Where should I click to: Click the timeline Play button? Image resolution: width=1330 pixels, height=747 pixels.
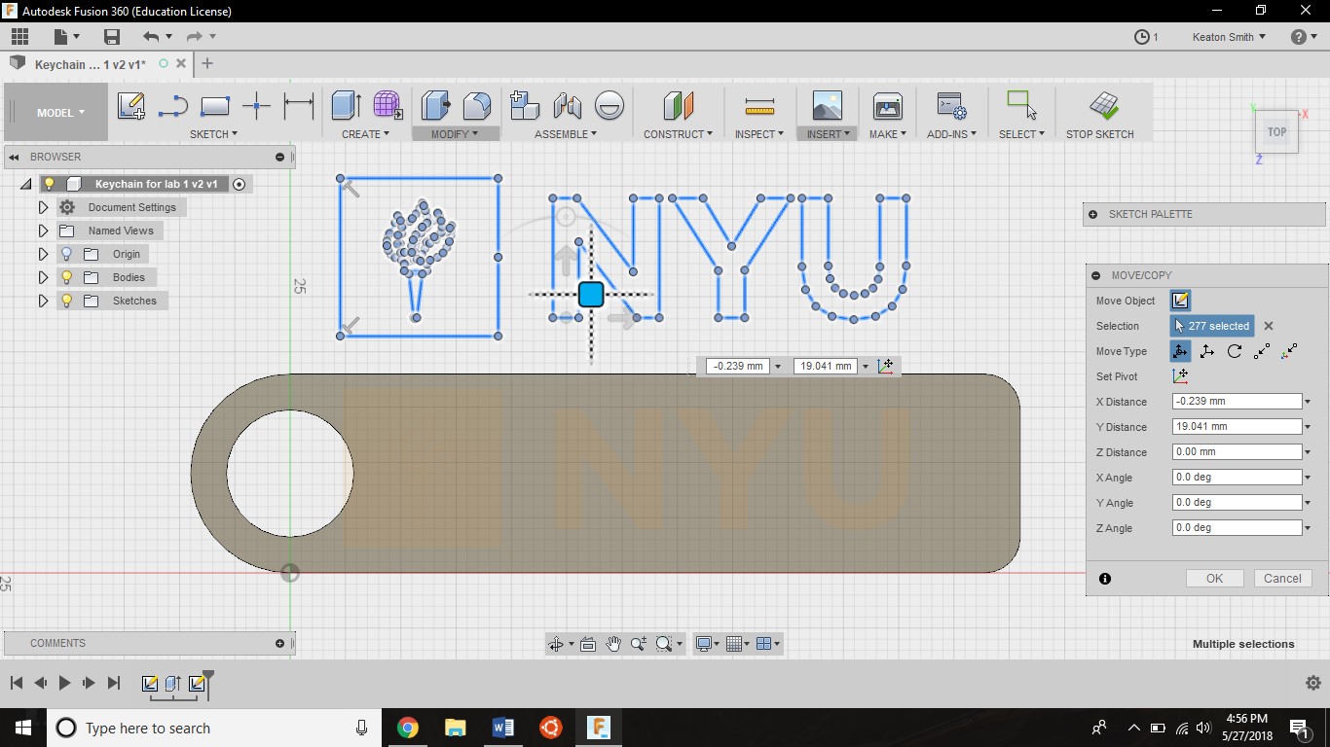click(64, 683)
